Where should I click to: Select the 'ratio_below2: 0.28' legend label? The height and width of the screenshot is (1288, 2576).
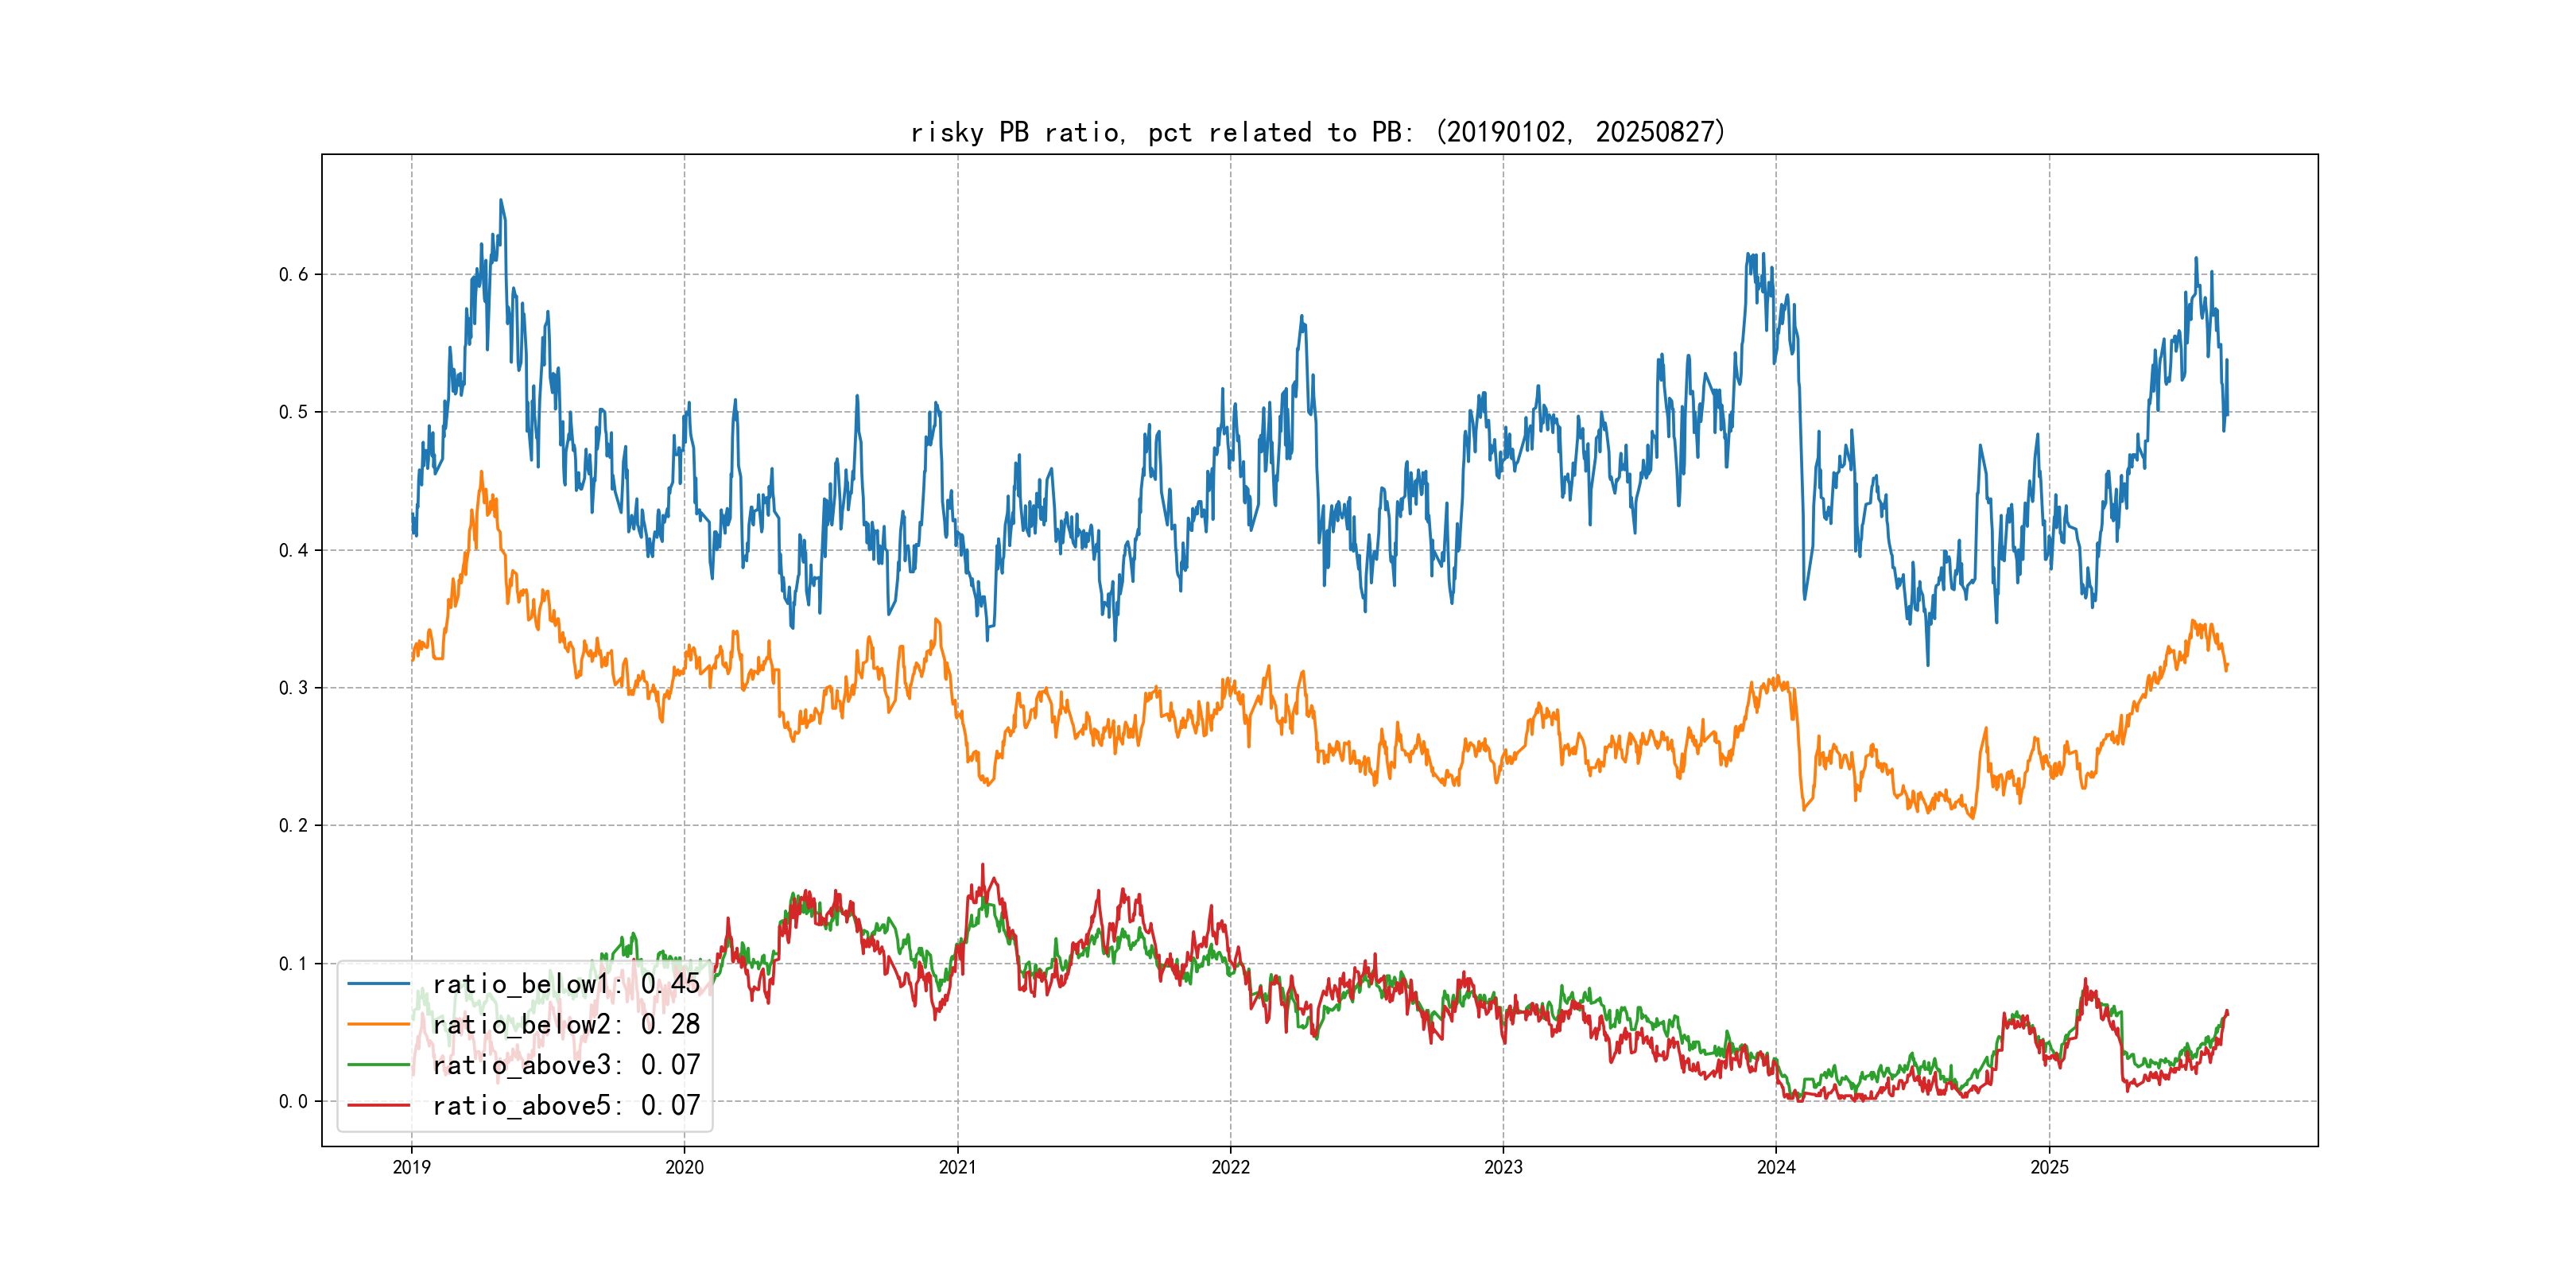(x=565, y=1024)
